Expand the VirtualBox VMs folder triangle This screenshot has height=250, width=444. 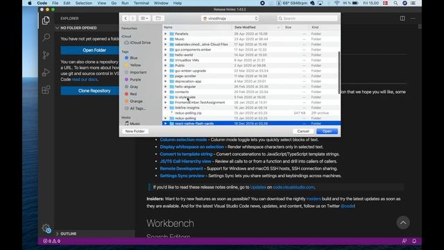point(166,60)
